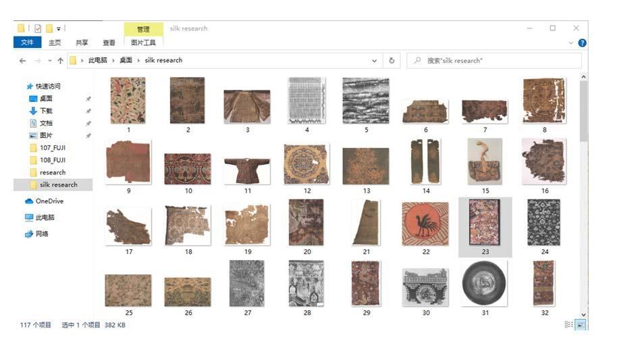The width and height of the screenshot is (617, 350).
Task: Open Customize Quick Access Toolbar dropdown
Action: (59, 28)
